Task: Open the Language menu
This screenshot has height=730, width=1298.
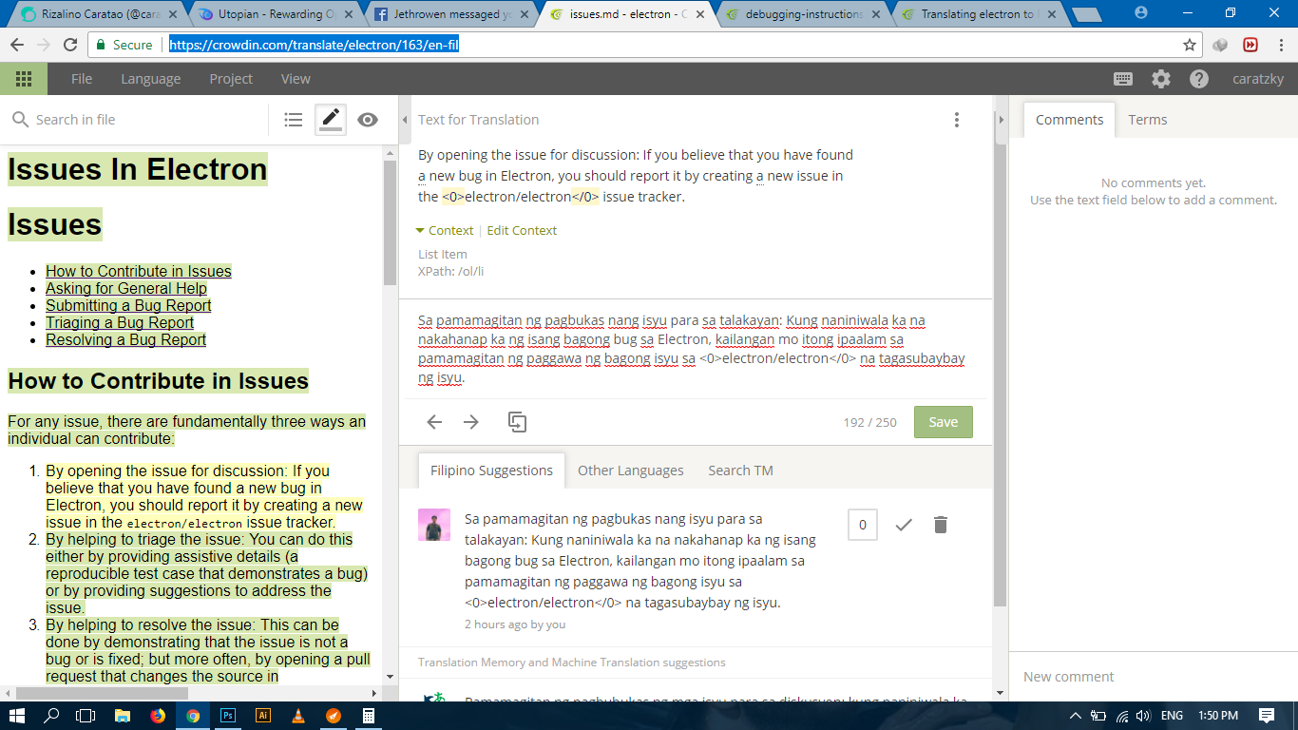Action: click(x=150, y=79)
